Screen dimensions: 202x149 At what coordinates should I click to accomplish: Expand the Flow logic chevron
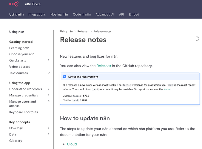pos(49,128)
